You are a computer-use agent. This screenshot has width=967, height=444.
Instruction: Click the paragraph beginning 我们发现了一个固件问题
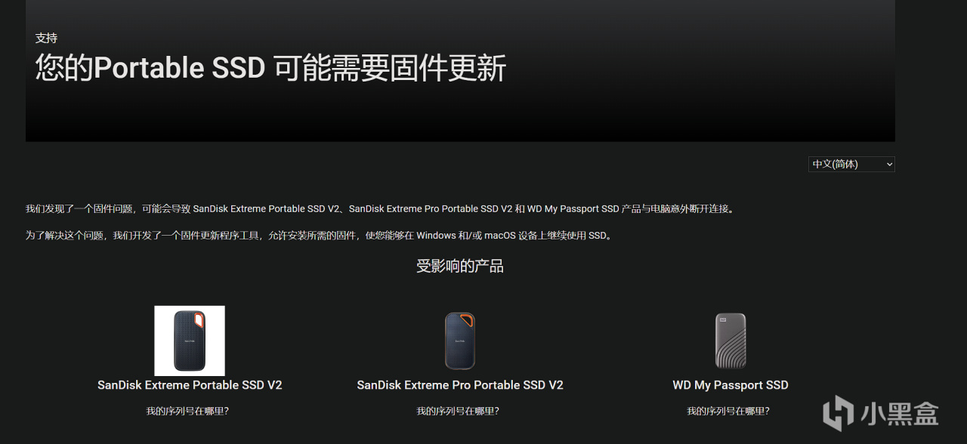pyautogui.click(x=380, y=208)
